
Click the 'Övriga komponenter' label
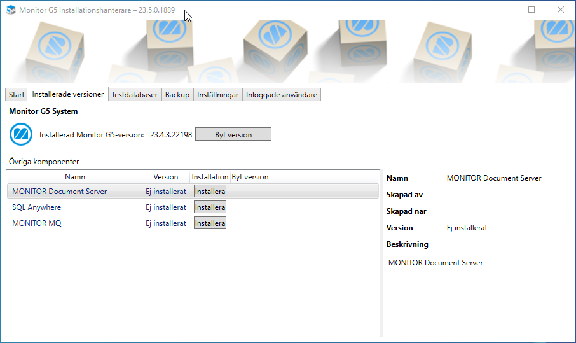[44, 162]
